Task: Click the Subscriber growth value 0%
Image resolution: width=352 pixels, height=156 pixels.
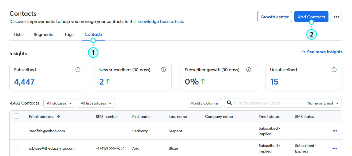Action: [x=192, y=82]
